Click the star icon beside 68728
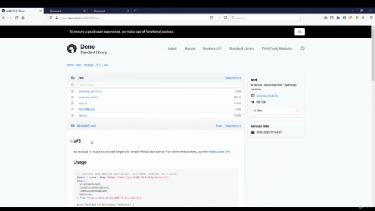The image size is (375, 211). 253,102
